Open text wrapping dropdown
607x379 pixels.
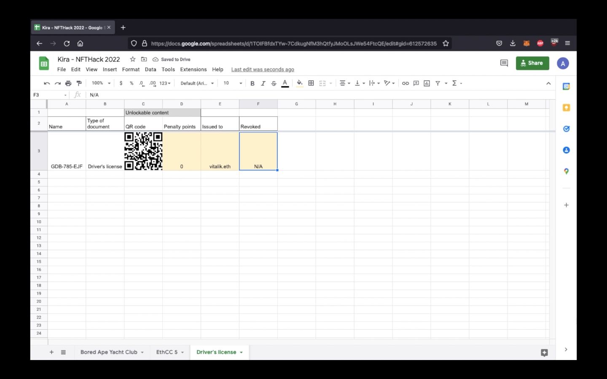[374, 83]
